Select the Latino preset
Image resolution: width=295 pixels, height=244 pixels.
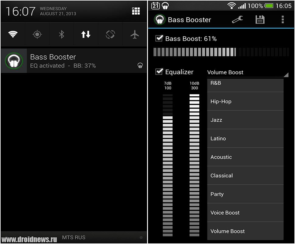click(x=245, y=138)
